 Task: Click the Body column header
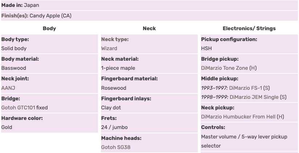49,28
